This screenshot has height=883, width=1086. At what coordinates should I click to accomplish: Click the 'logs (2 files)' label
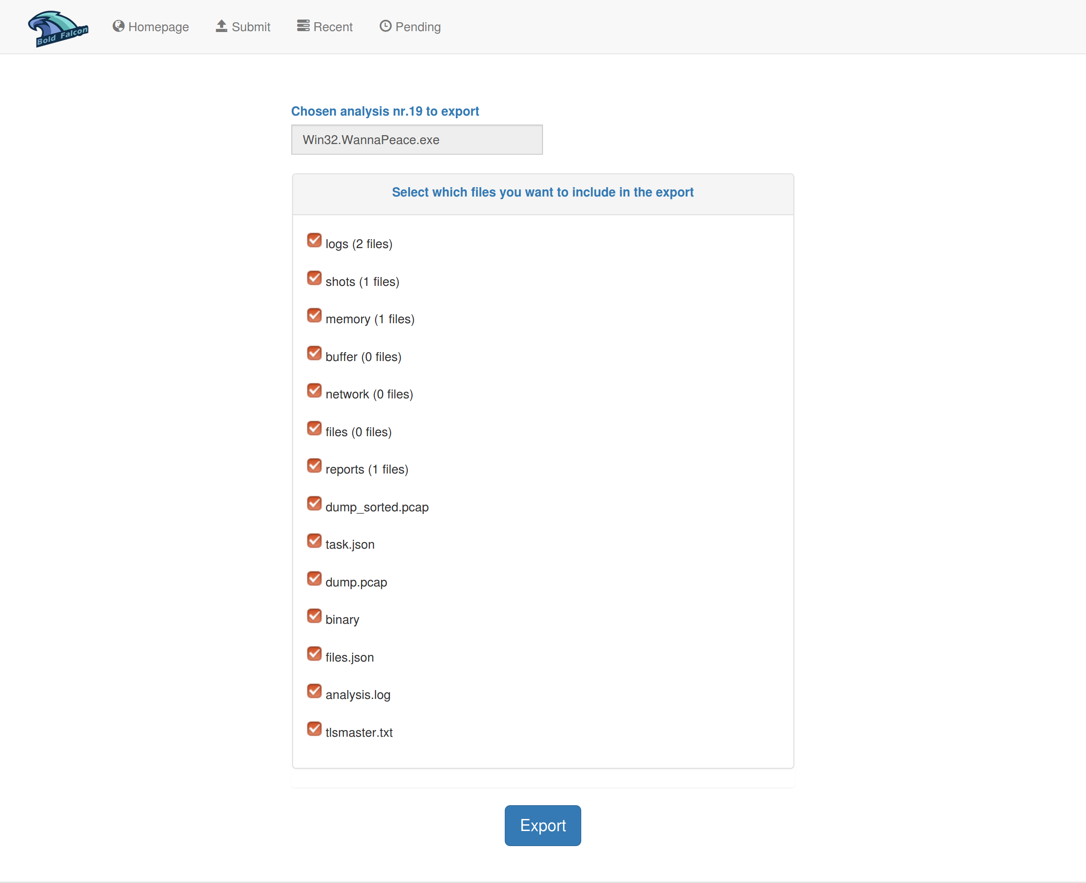tap(359, 244)
